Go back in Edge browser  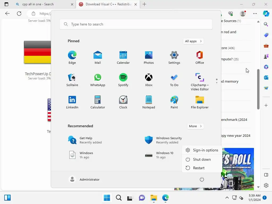click(7, 13)
